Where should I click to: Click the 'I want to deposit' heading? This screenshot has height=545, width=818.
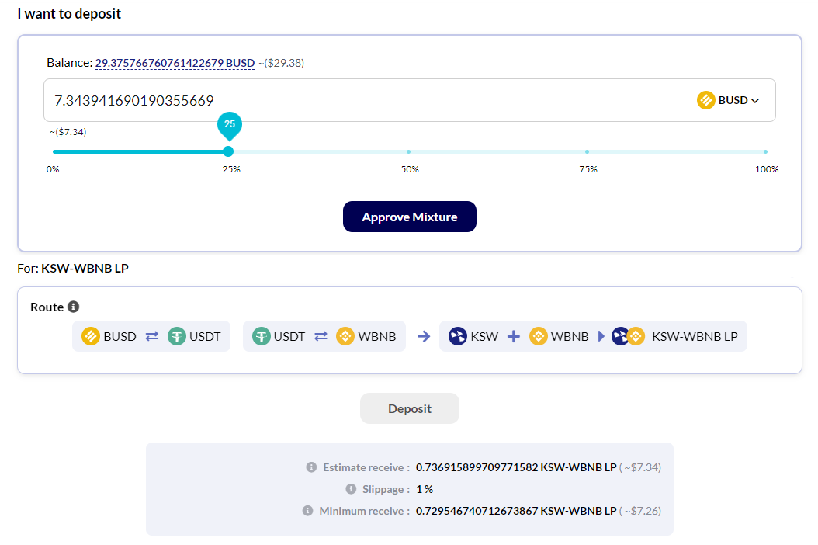tap(69, 13)
